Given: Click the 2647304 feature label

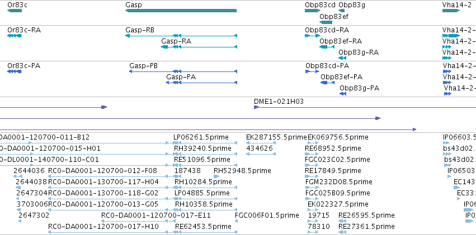Looking at the screenshot, I should [32, 193].
